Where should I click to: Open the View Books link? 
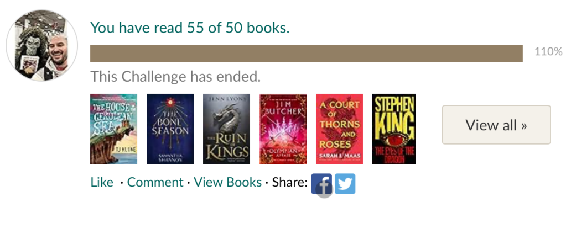[x=227, y=183]
